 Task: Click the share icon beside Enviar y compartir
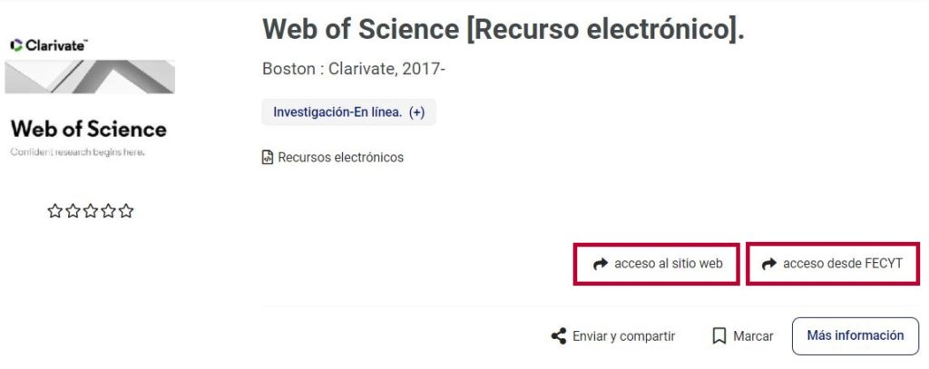[x=559, y=336]
